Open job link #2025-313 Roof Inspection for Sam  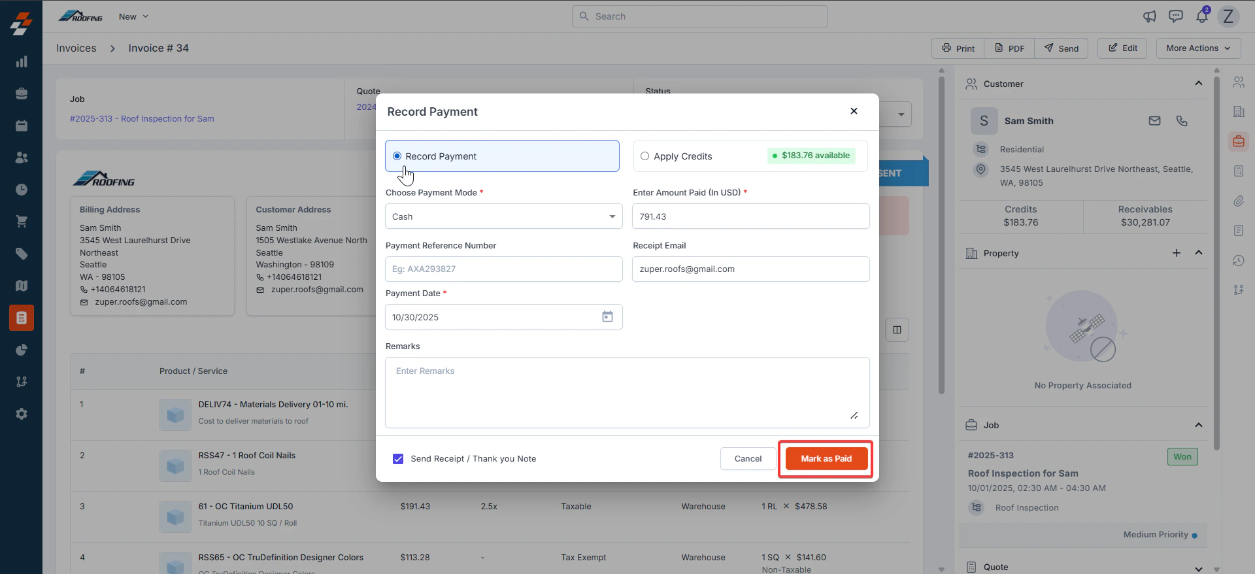pos(142,119)
